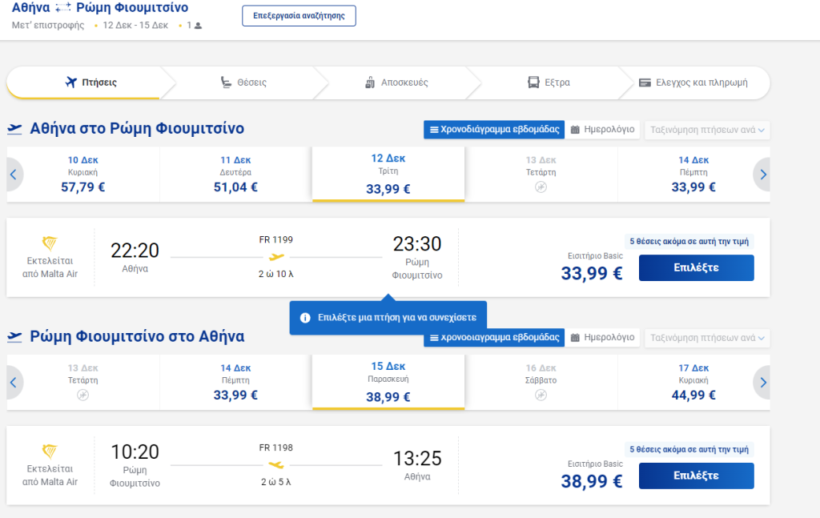Select outbound Χρονοδιάγραμμα εβδομάδας view

pyautogui.click(x=494, y=130)
